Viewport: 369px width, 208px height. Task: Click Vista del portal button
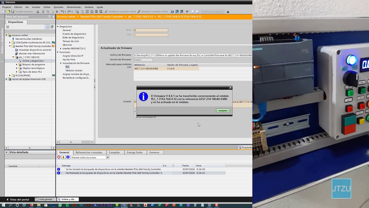tap(18, 200)
